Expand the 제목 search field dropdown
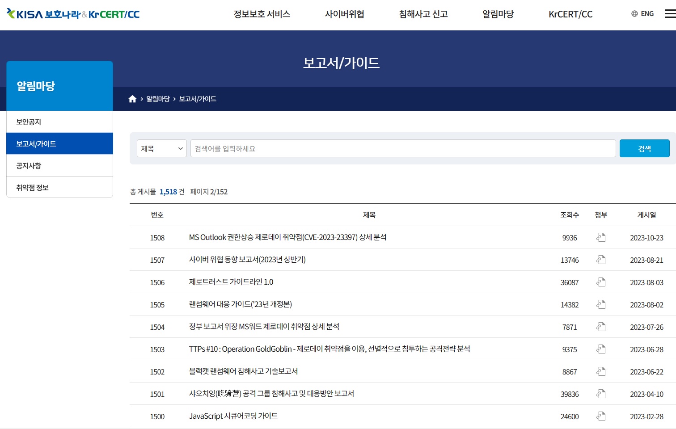This screenshot has height=429, width=676. click(x=161, y=148)
